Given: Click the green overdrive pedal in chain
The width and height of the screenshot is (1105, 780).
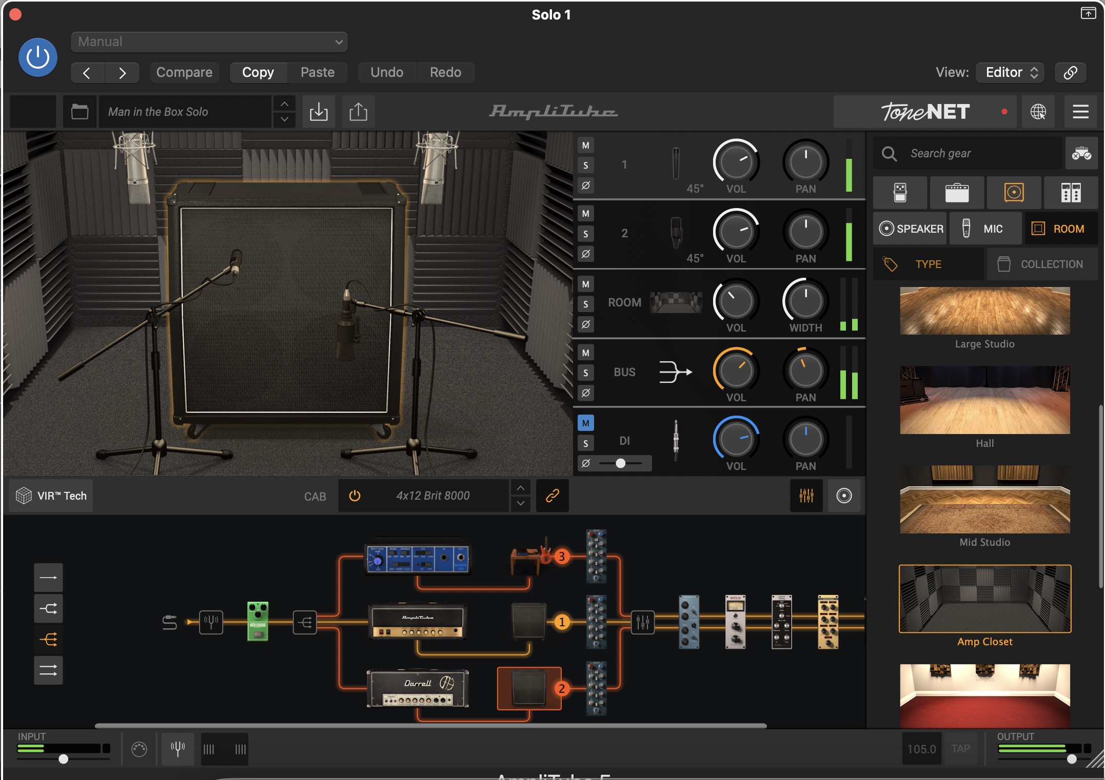Looking at the screenshot, I should click(x=258, y=622).
